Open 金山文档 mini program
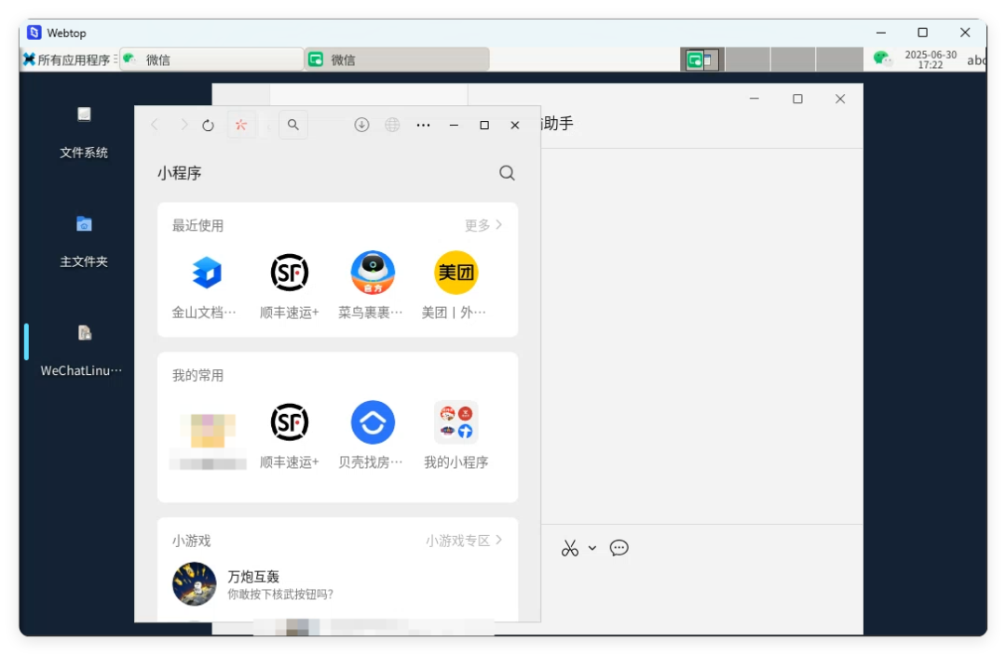The image size is (1006, 655). click(x=206, y=286)
